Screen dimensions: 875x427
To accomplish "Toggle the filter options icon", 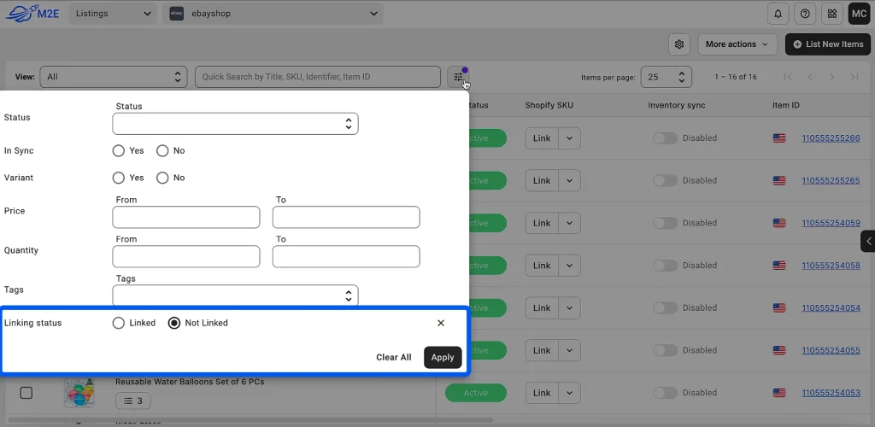I will [459, 77].
